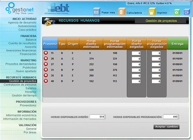Open the Balance section
Viewport: 193px width, 140px height.
31,40
